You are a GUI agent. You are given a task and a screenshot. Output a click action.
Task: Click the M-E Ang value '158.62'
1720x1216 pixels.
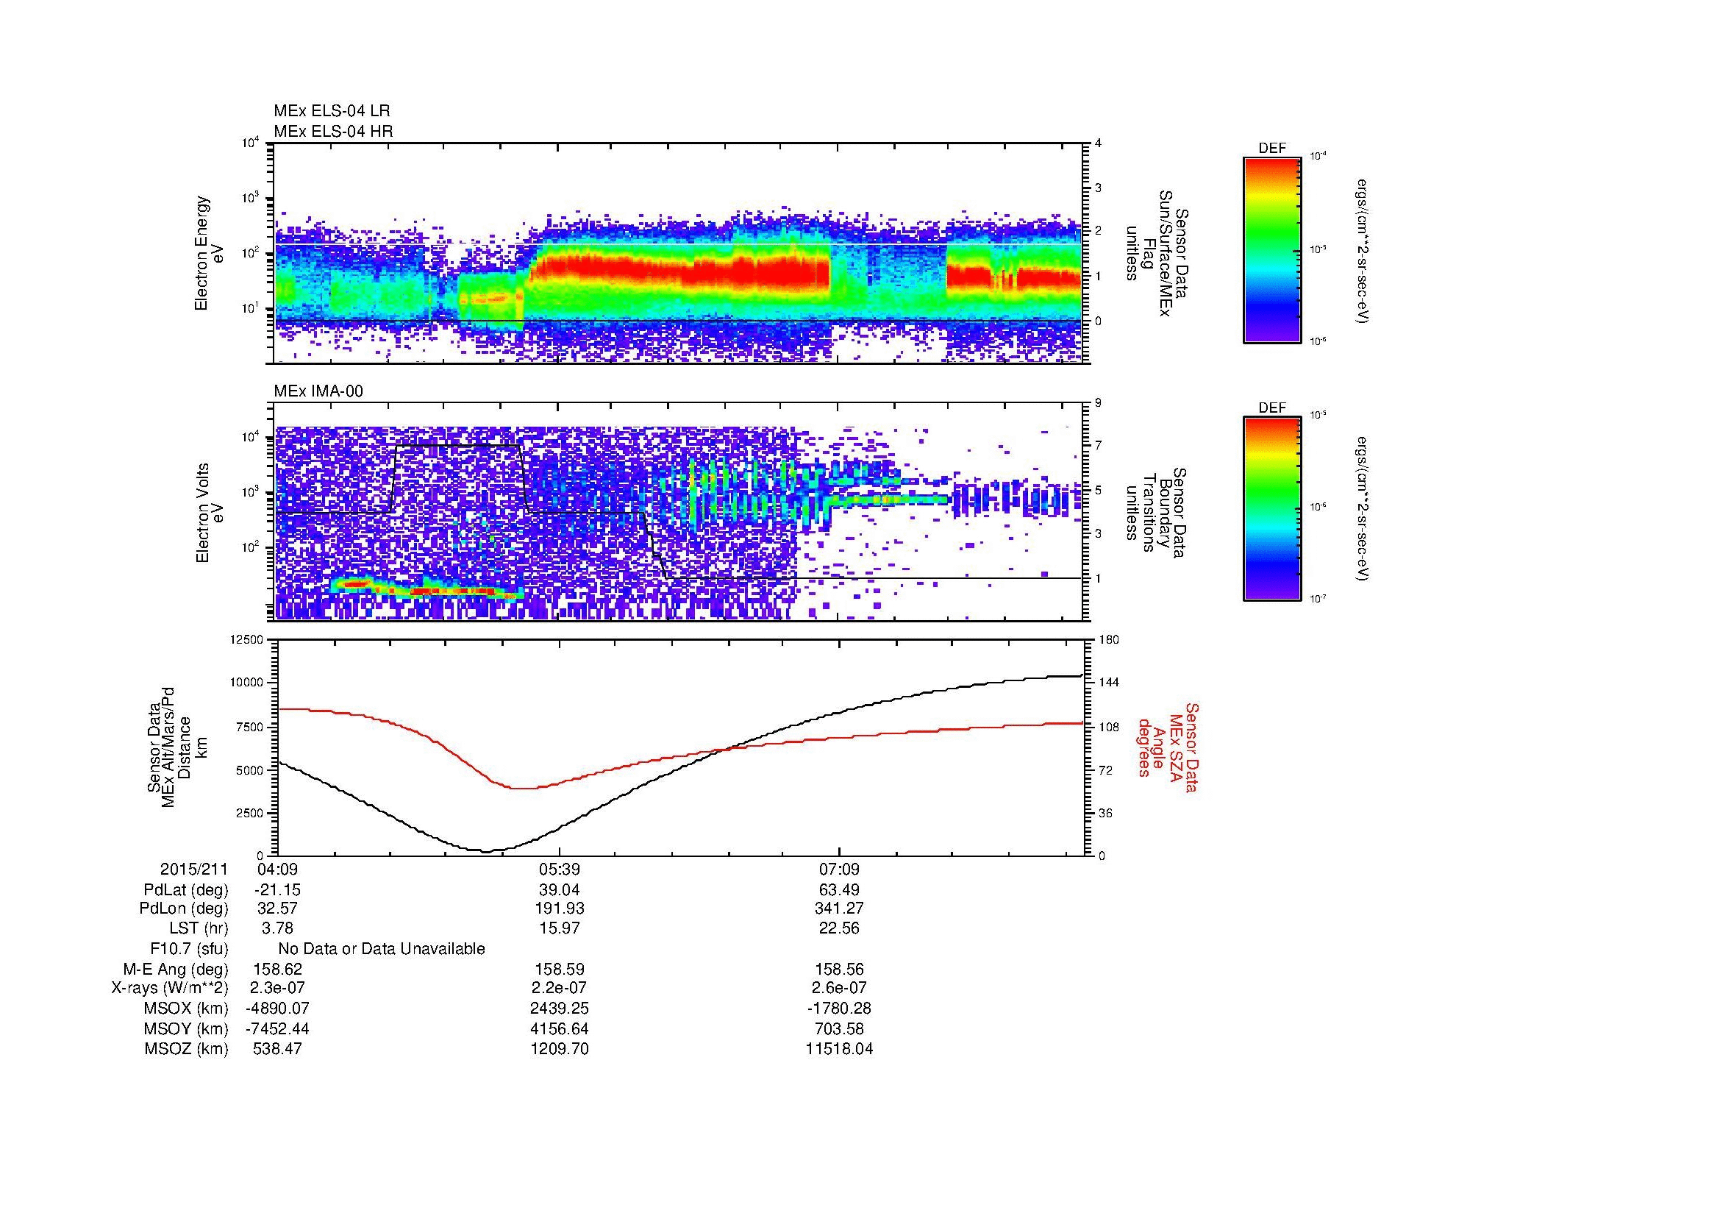click(x=278, y=969)
